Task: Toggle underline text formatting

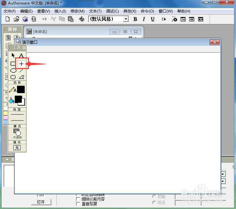Action: [x=153, y=19]
